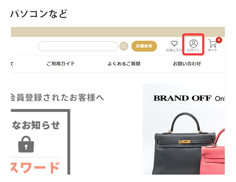Viewport: 236px width, 182px height.
Task: Click the beige announcement bar
Action: click(x=118, y=32)
